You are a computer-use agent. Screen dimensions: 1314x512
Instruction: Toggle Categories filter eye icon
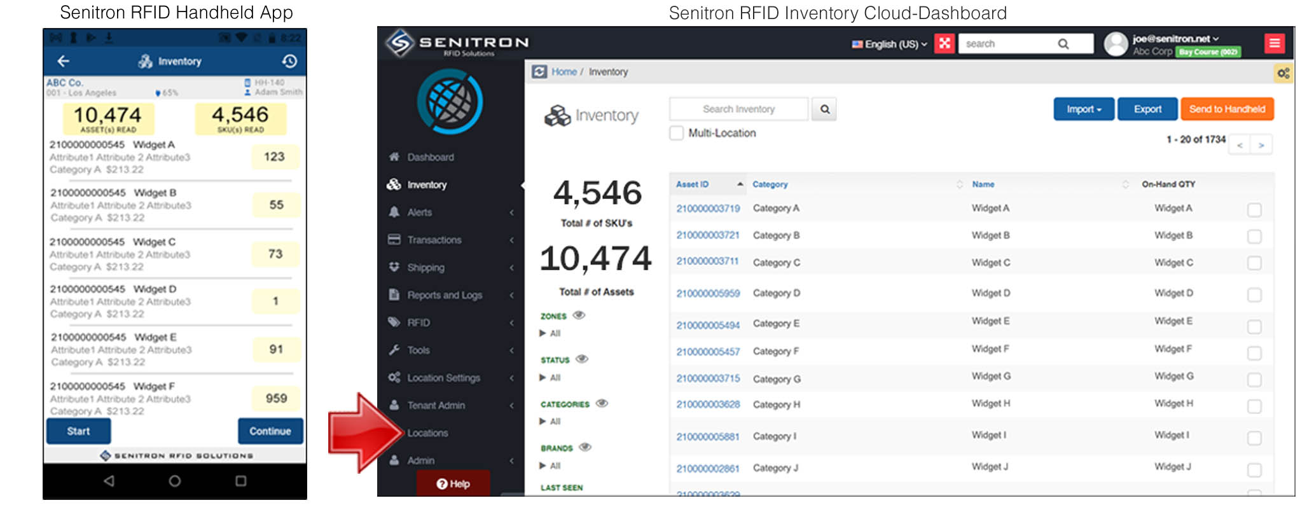602,403
